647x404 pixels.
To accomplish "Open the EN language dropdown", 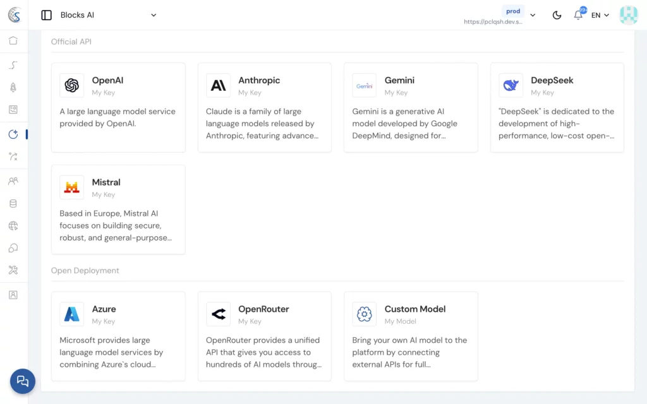I will 600,15.
